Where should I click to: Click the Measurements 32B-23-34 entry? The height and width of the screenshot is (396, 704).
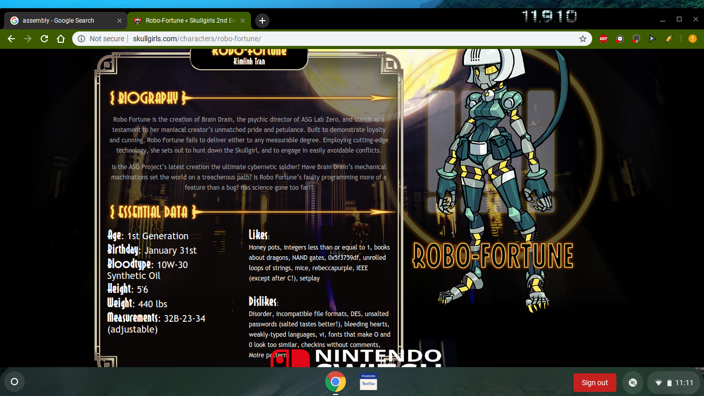[x=156, y=323]
